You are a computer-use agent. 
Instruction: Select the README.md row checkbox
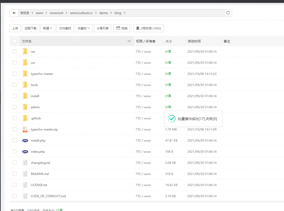[x=14, y=174]
